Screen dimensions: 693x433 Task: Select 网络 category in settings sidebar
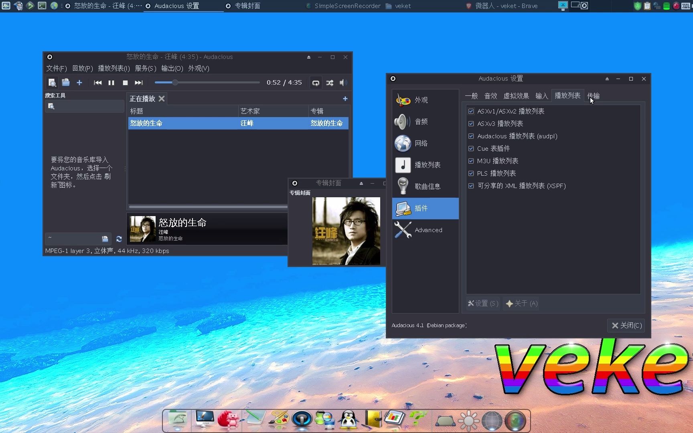click(x=425, y=143)
